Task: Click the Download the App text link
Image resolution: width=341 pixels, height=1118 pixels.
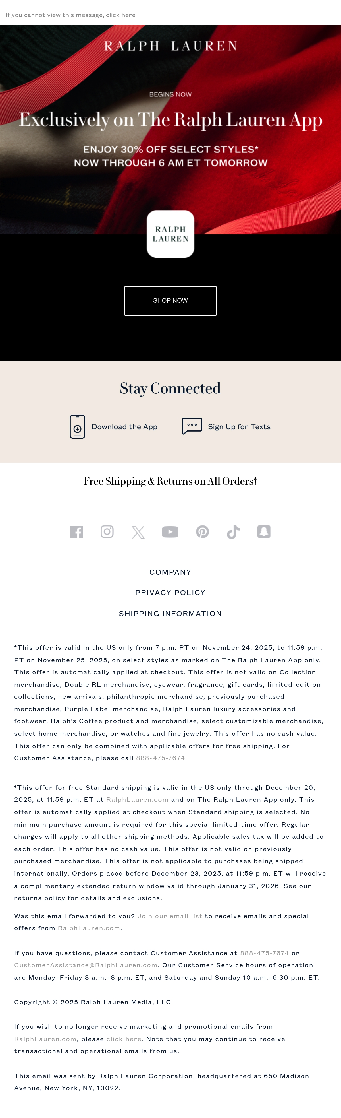Action: tap(124, 427)
